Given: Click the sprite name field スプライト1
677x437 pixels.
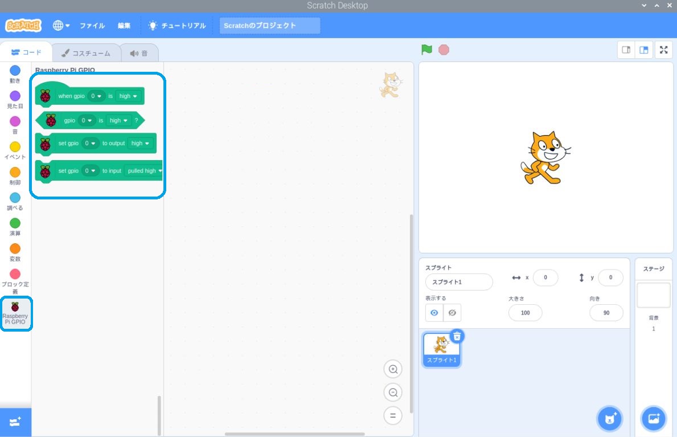Looking at the screenshot, I should 459,282.
